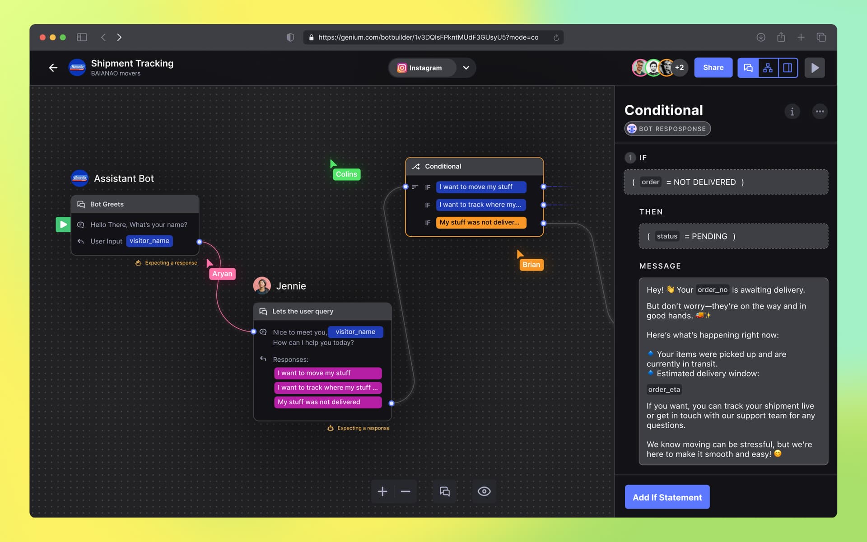Screen dimensions: 867x542
Task: Click the browser back chevron
Action: pos(103,37)
